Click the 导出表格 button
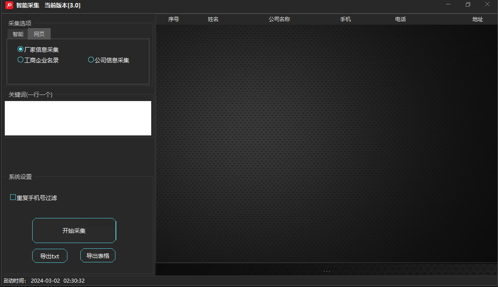The height and width of the screenshot is (287, 498). click(x=98, y=255)
